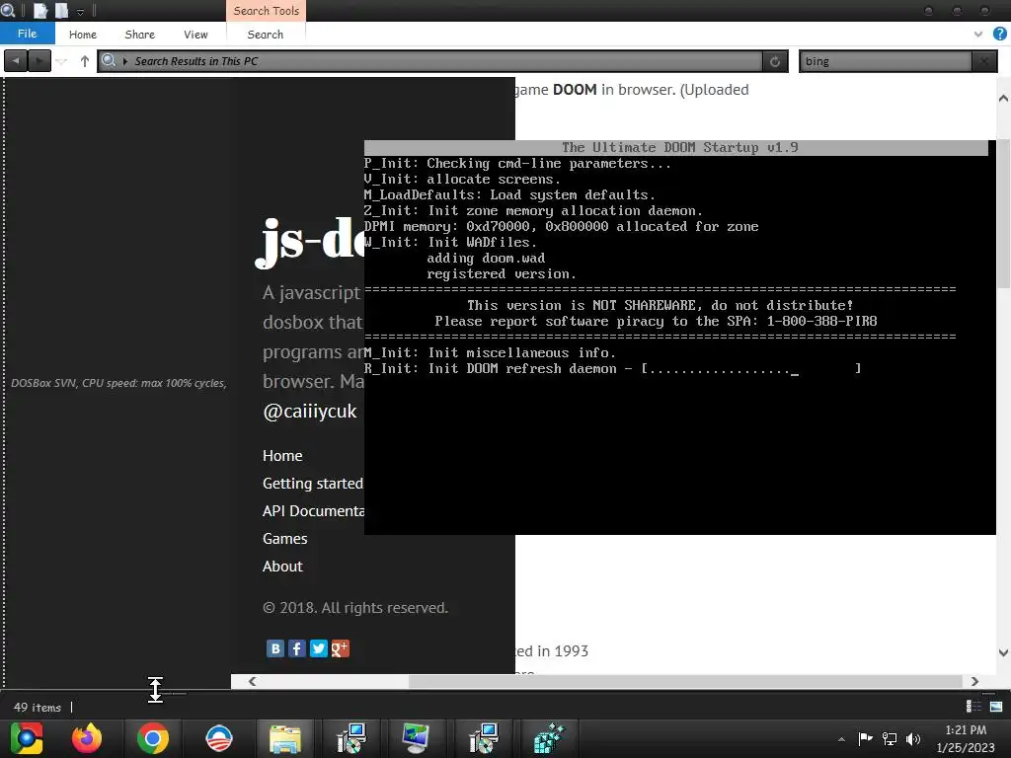Open the recent locations dropdown arrow

click(61, 62)
